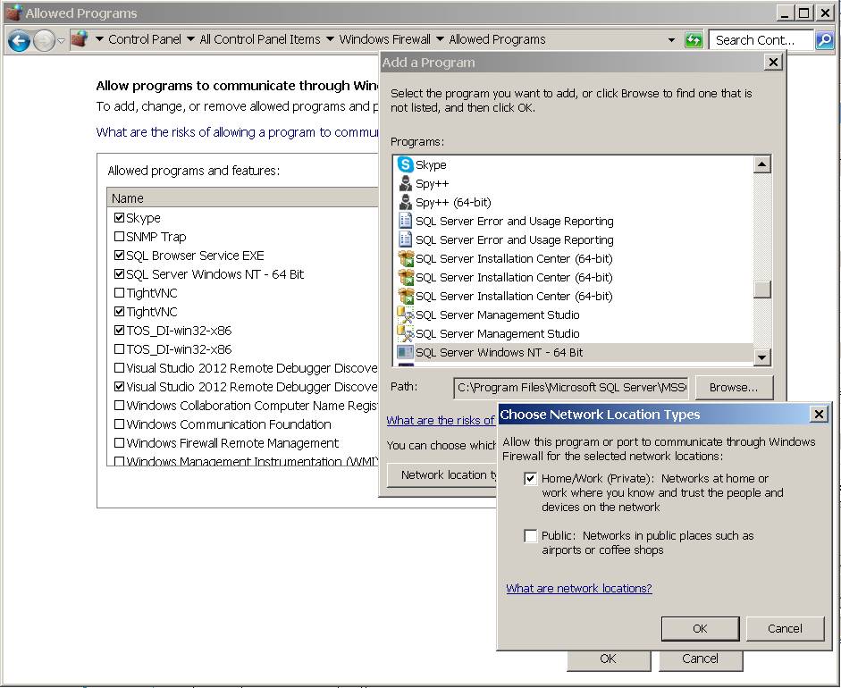Viewport: 841px width, 688px height.
Task: Check the SNMP Trap checkbox
Action: (x=119, y=237)
